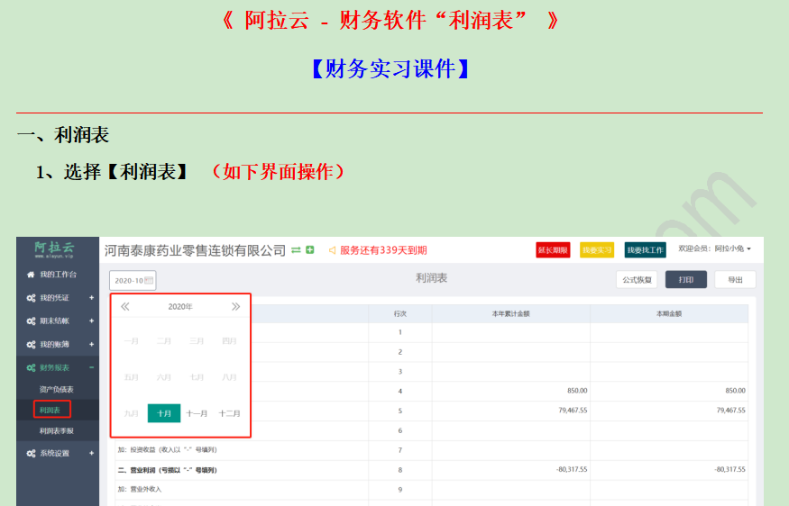789x506 pixels.
Task: Go to previous year with double-left arrow
Action: 124,306
